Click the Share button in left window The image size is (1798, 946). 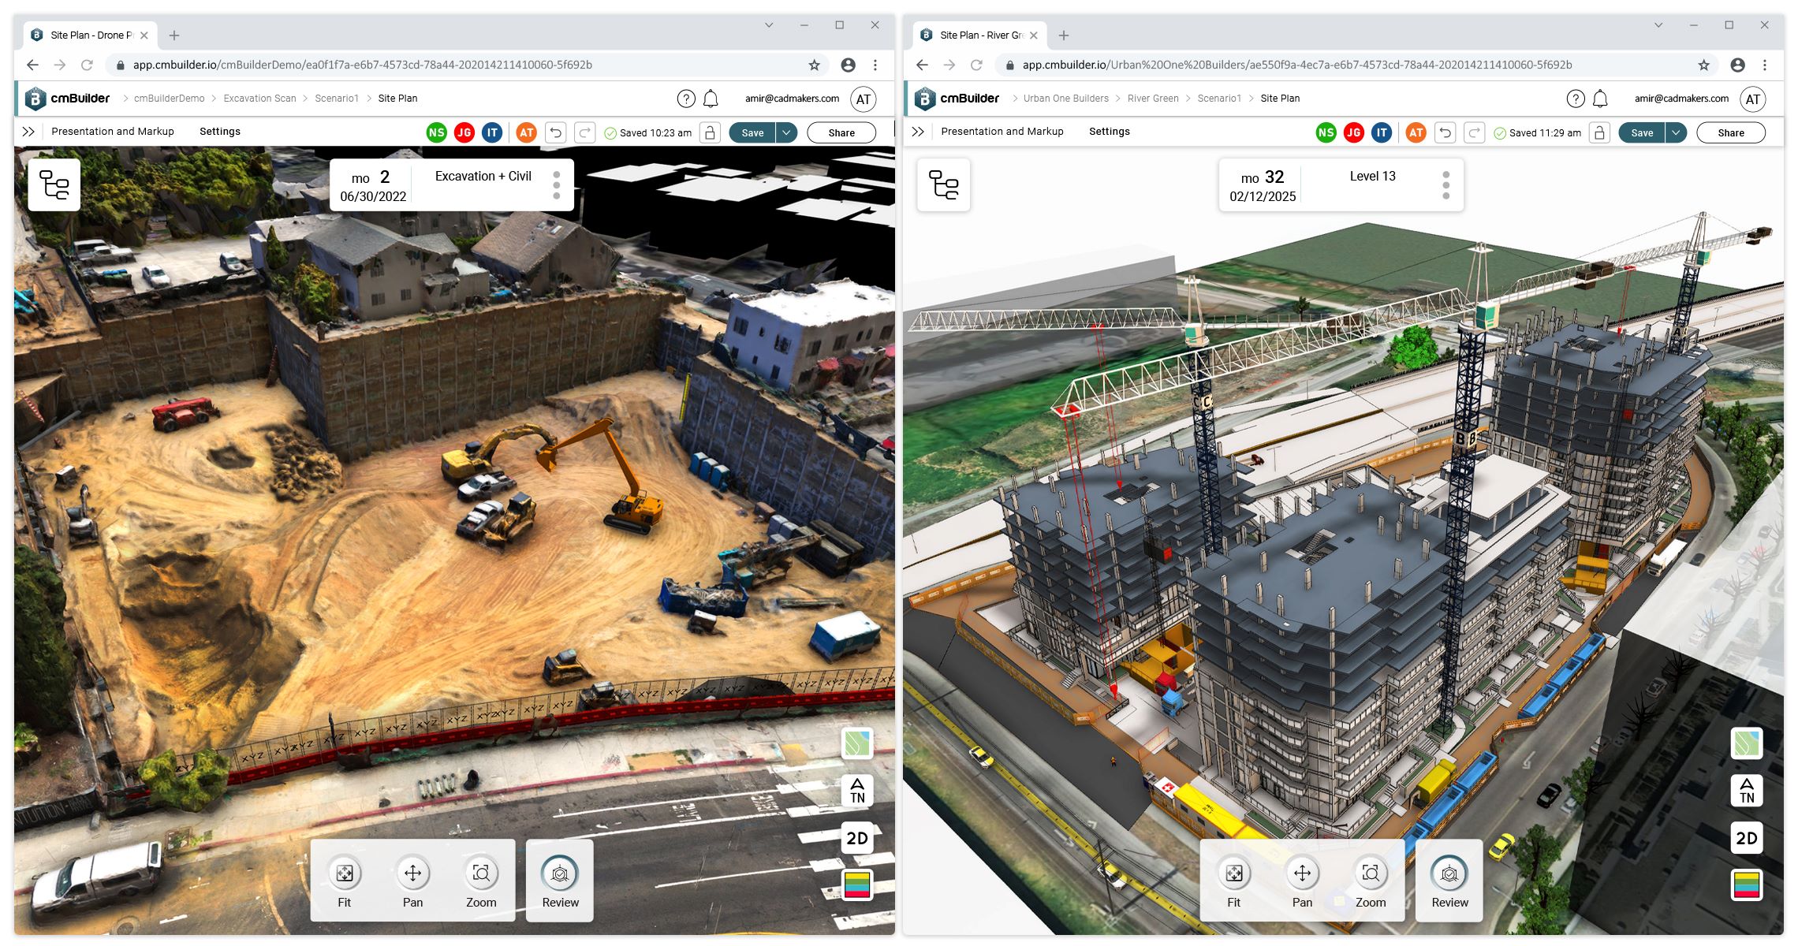coord(841,132)
